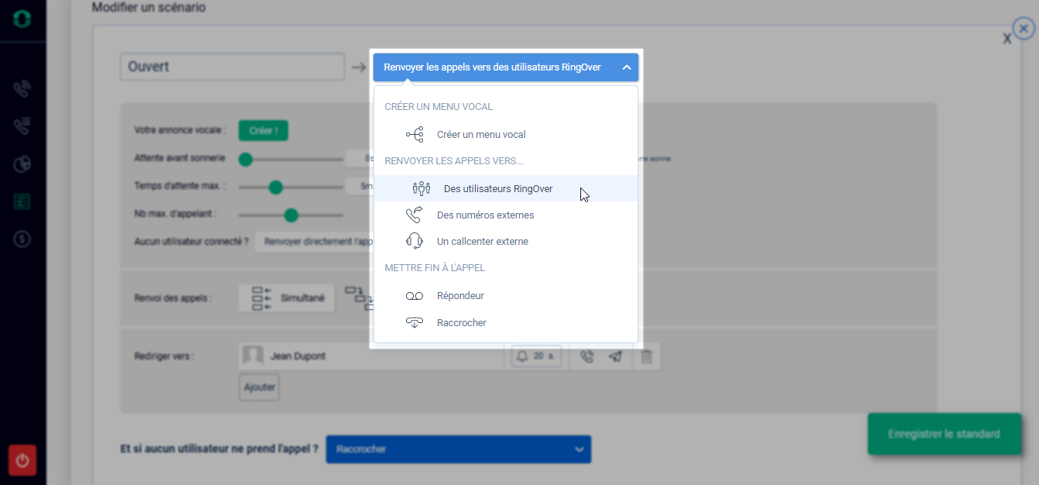The height and width of the screenshot is (485, 1039).
Task: Open the phone calls sidebar icon
Action: [x=22, y=89]
